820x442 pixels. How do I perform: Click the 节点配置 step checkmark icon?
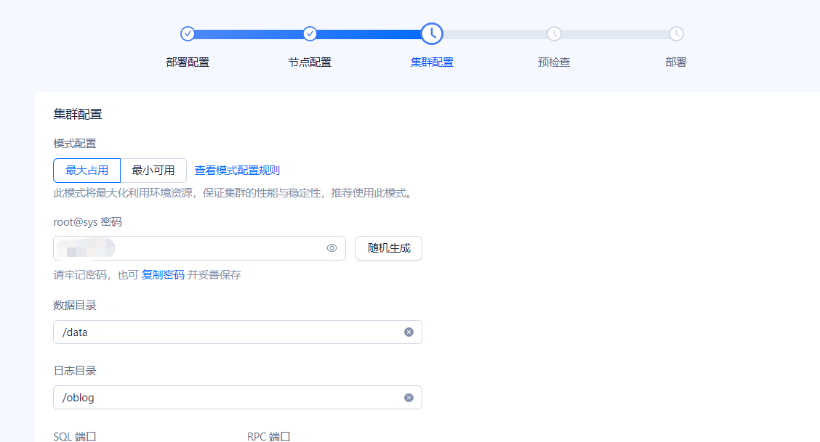coord(310,33)
